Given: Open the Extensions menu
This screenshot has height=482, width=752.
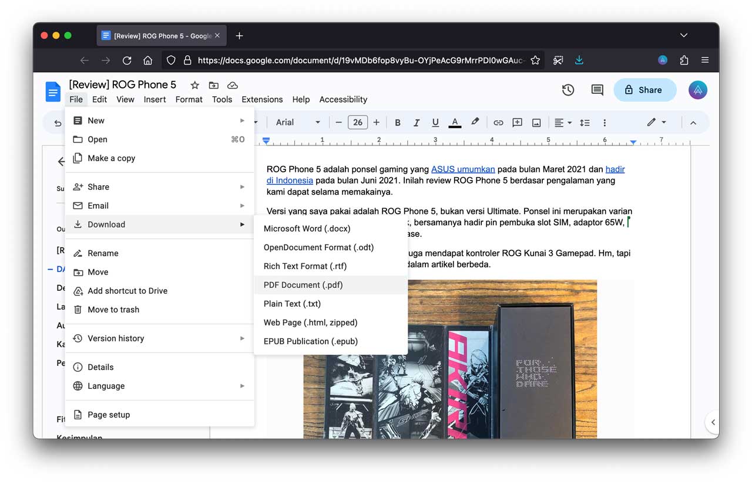Looking at the screenshot, I should [262, 100].
